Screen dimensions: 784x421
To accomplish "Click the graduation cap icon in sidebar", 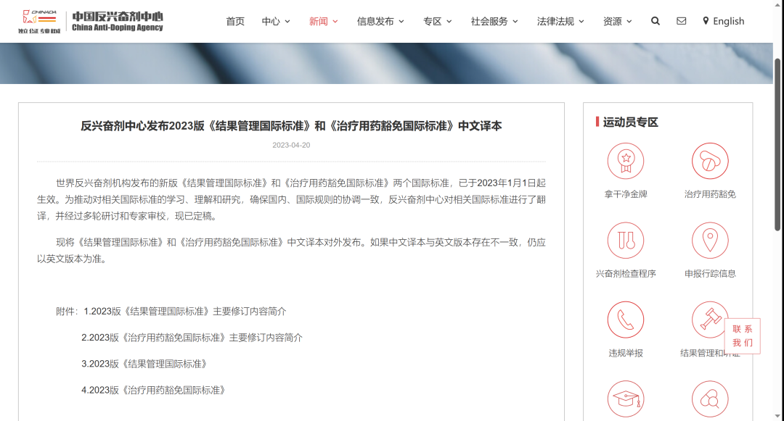I will [625, 399].
